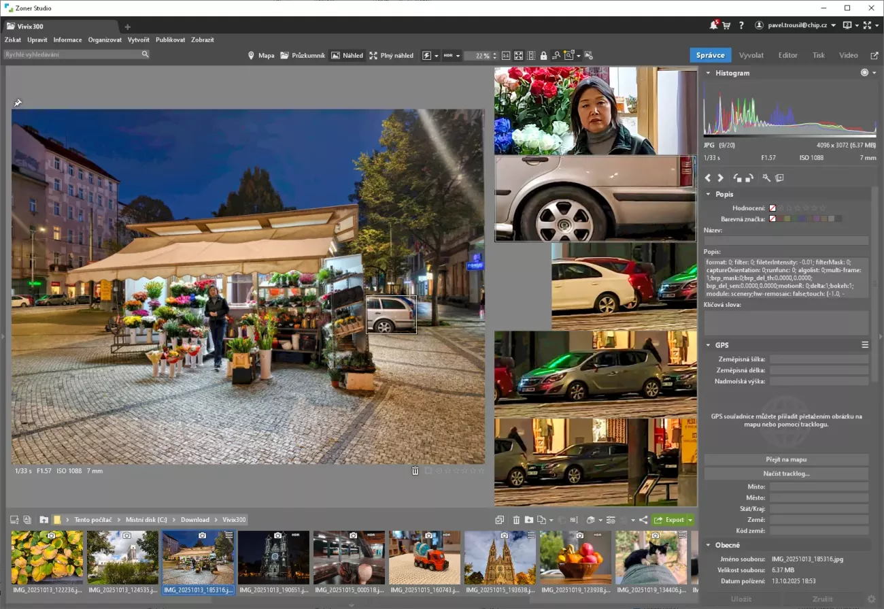Open the shopping cart icon
The height and width of the screenshot is (609, 884).
pyautogui.click(x=726, y=25)
